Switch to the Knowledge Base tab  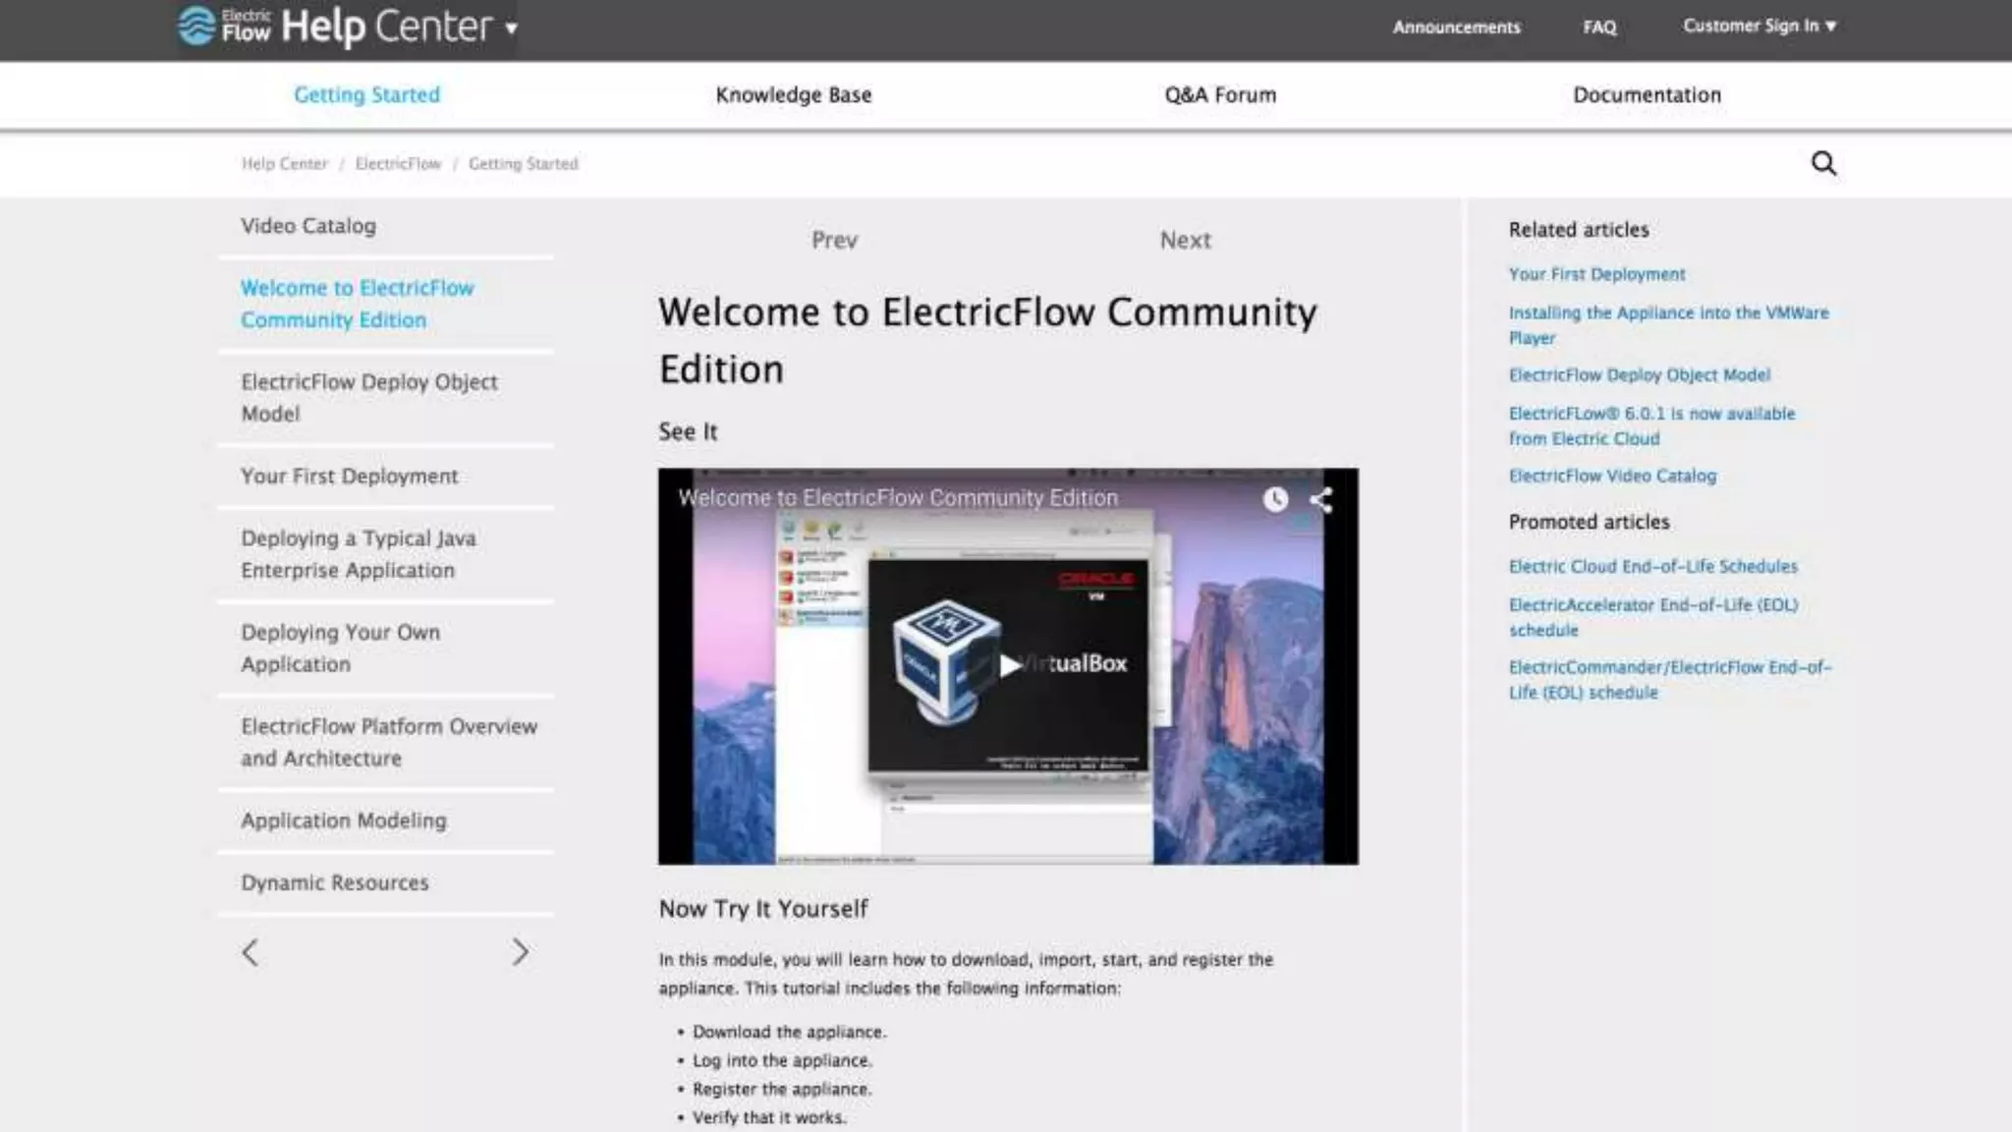[x=793, y=95]
